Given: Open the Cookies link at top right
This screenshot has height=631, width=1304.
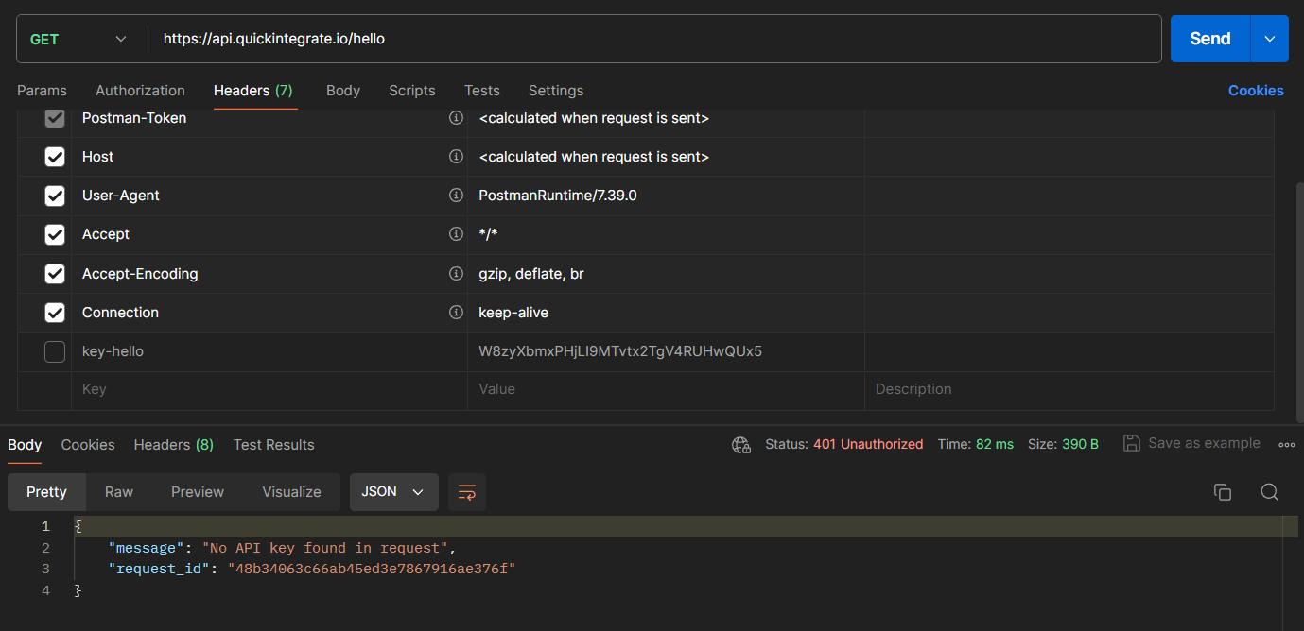Looking at the screenshot, I should click(1256, 91).
